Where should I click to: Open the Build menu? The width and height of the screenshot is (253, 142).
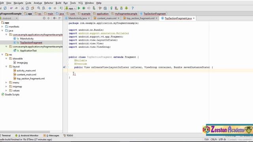(59, 3)
